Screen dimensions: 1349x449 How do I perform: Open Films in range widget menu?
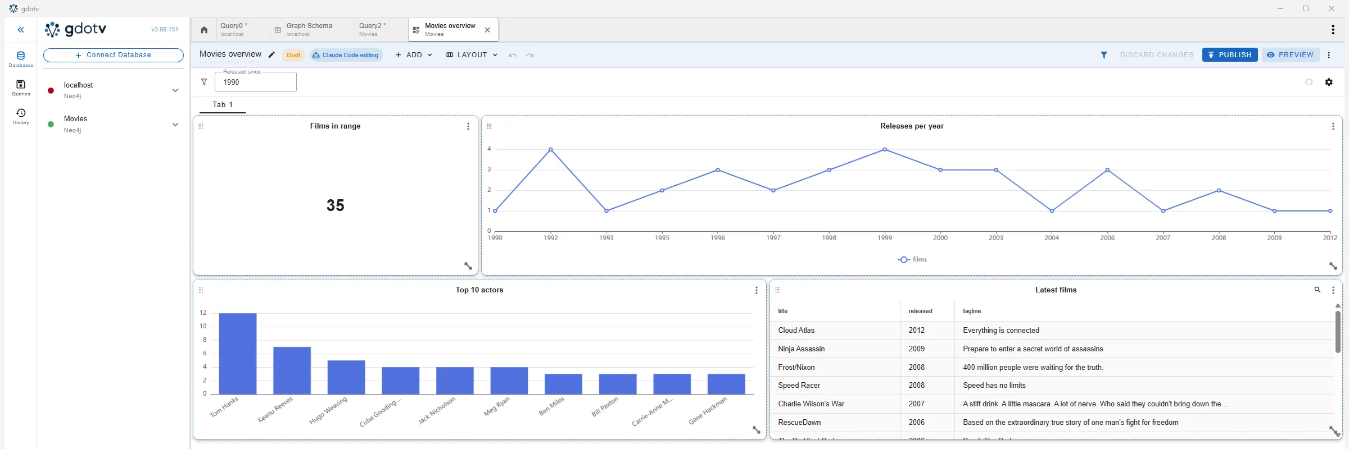[468, 126]
